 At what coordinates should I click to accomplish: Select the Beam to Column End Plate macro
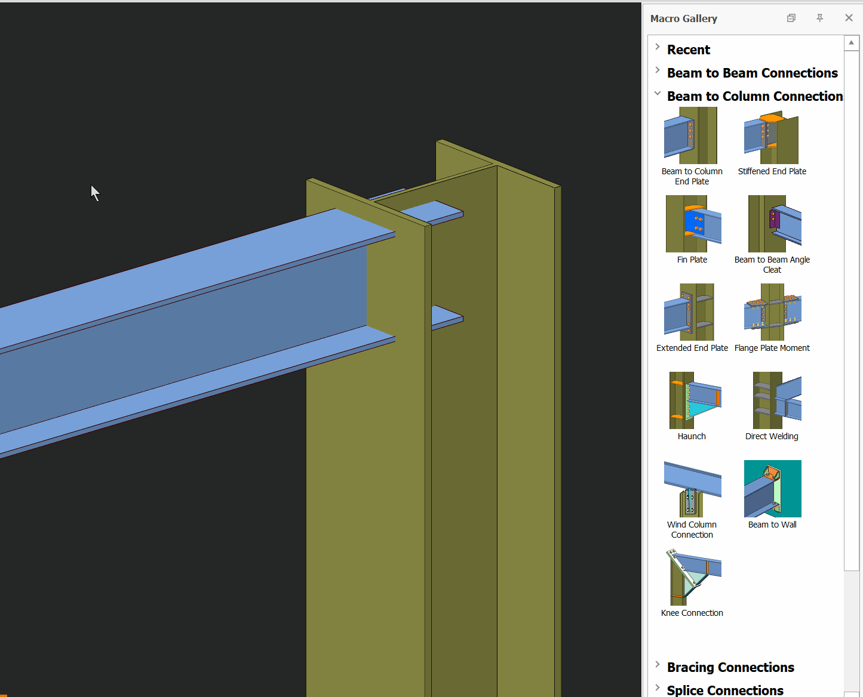click(x=692, y=136)
